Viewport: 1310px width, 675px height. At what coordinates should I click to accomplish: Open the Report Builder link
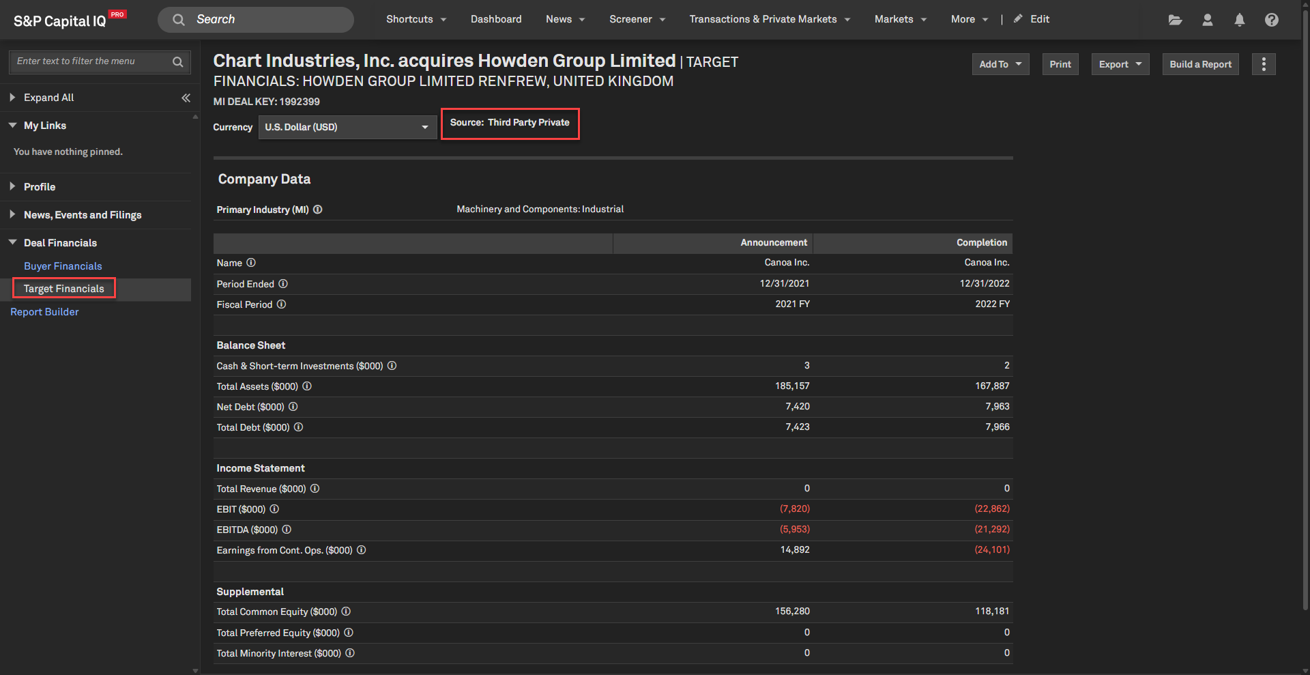(x=44, y=312)
